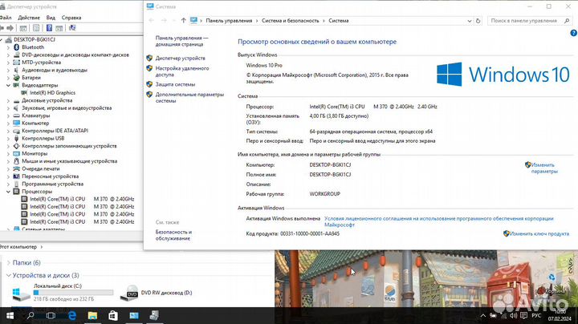Expand the Клавиатуры category
Screen dimensions: 578x324
[x=9, y=115]
